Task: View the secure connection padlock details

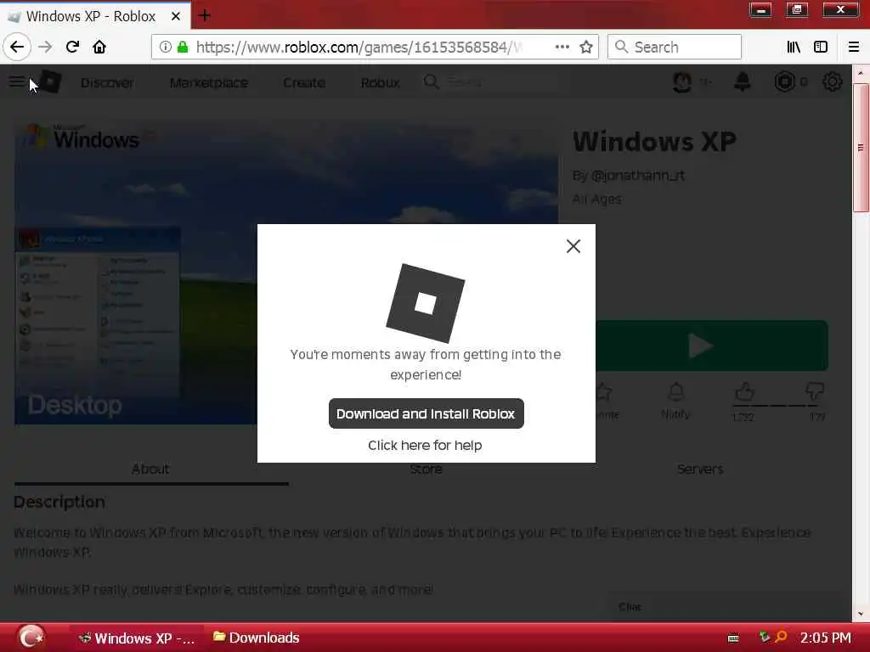Action: pos(183,48)
